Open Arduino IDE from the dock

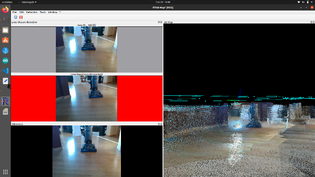(5, 61)
